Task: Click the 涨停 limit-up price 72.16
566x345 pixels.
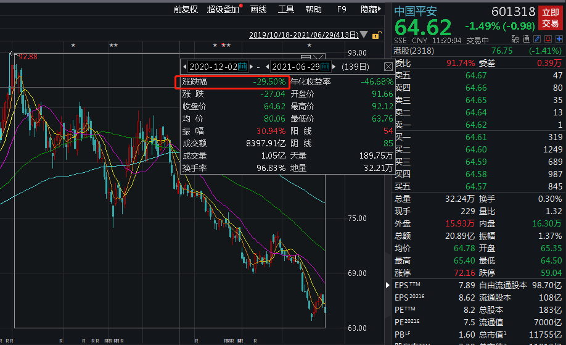Action: pyautogui.click(x=464, y=273)
